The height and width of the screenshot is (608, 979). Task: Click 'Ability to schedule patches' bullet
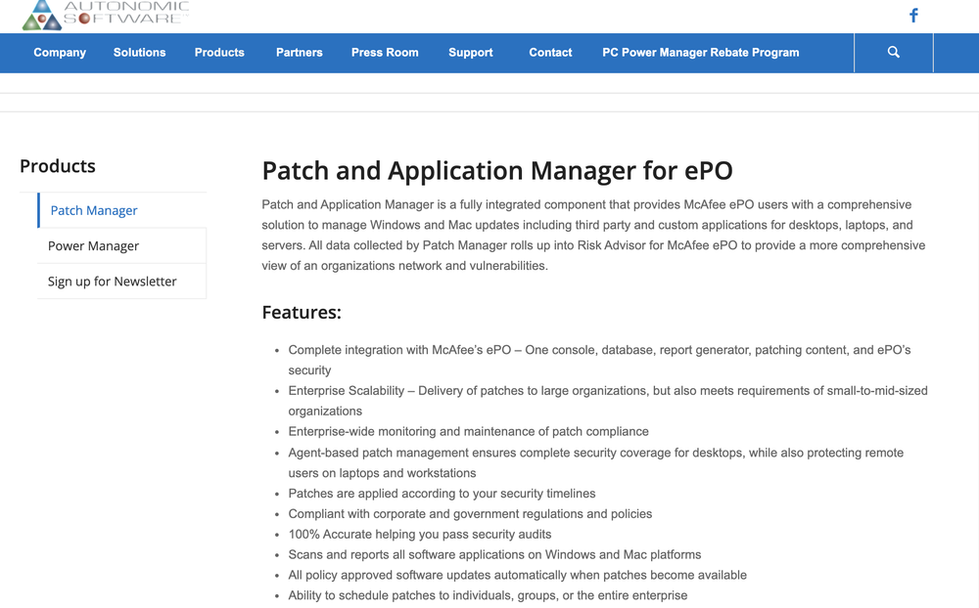[x=488, y=595]
